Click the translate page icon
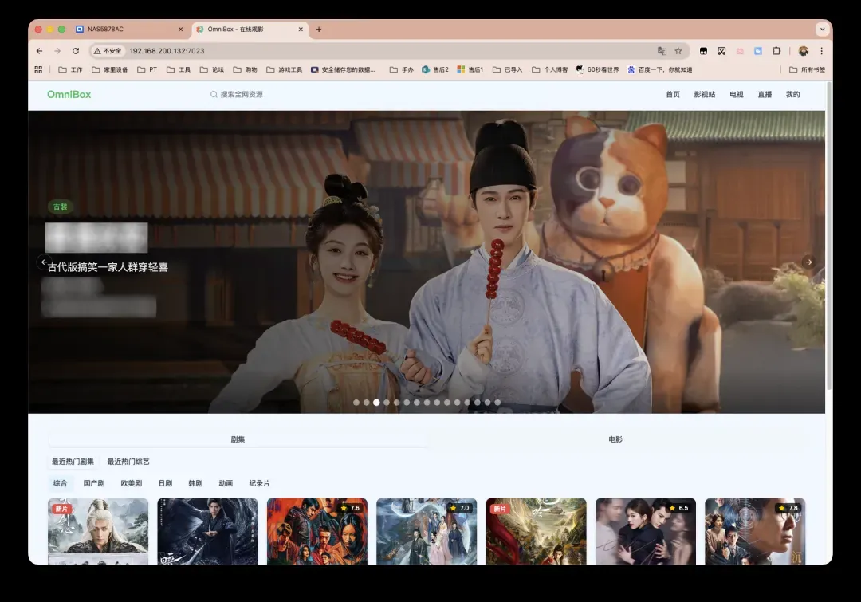Viewport: 861px width, 602px height. (x=661, y=51)
